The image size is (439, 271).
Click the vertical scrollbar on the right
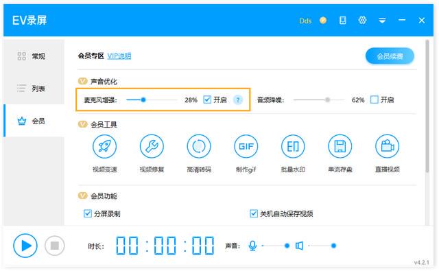(427, 106)
